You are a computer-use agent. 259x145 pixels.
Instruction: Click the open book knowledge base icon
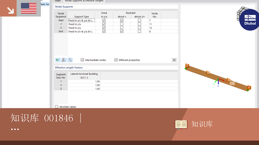181,124
